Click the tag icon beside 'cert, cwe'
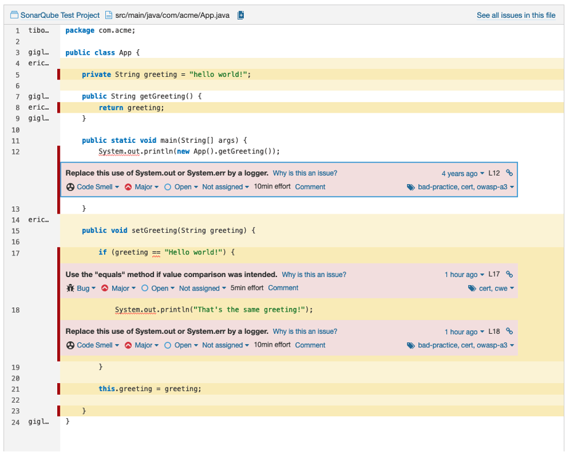This screenshot has width=569, height=452. pos(472,288)
